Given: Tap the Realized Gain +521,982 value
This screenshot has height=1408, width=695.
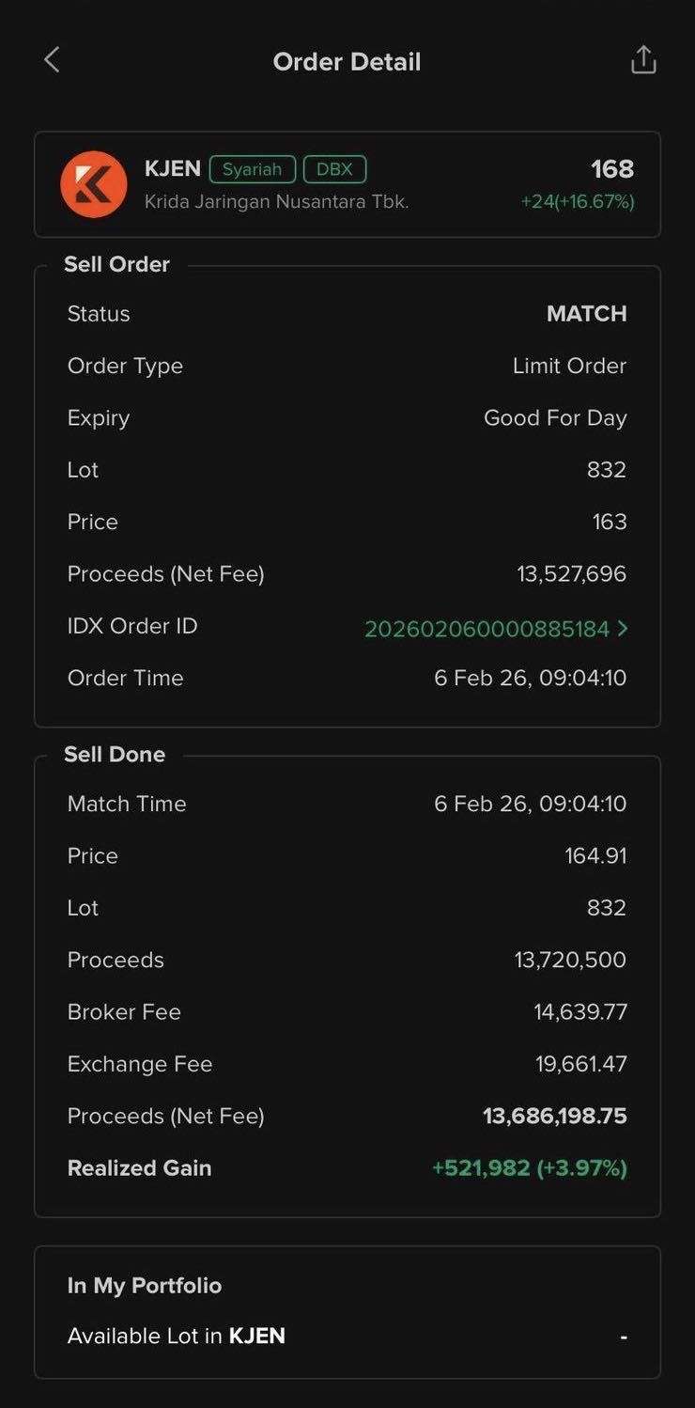Looking at the screenshot, I should pos(529,1168).
